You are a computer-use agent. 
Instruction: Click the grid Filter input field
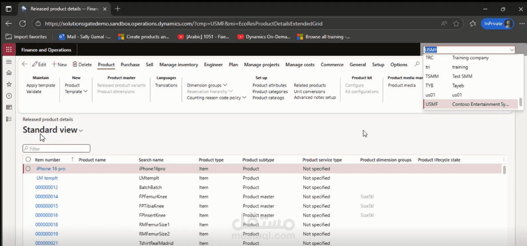[57, 148]
